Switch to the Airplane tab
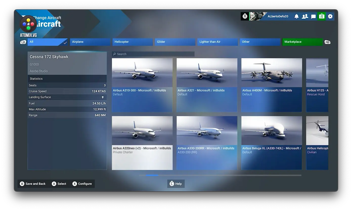The height and width of the screenshot is (210, 352). point(90,42)
